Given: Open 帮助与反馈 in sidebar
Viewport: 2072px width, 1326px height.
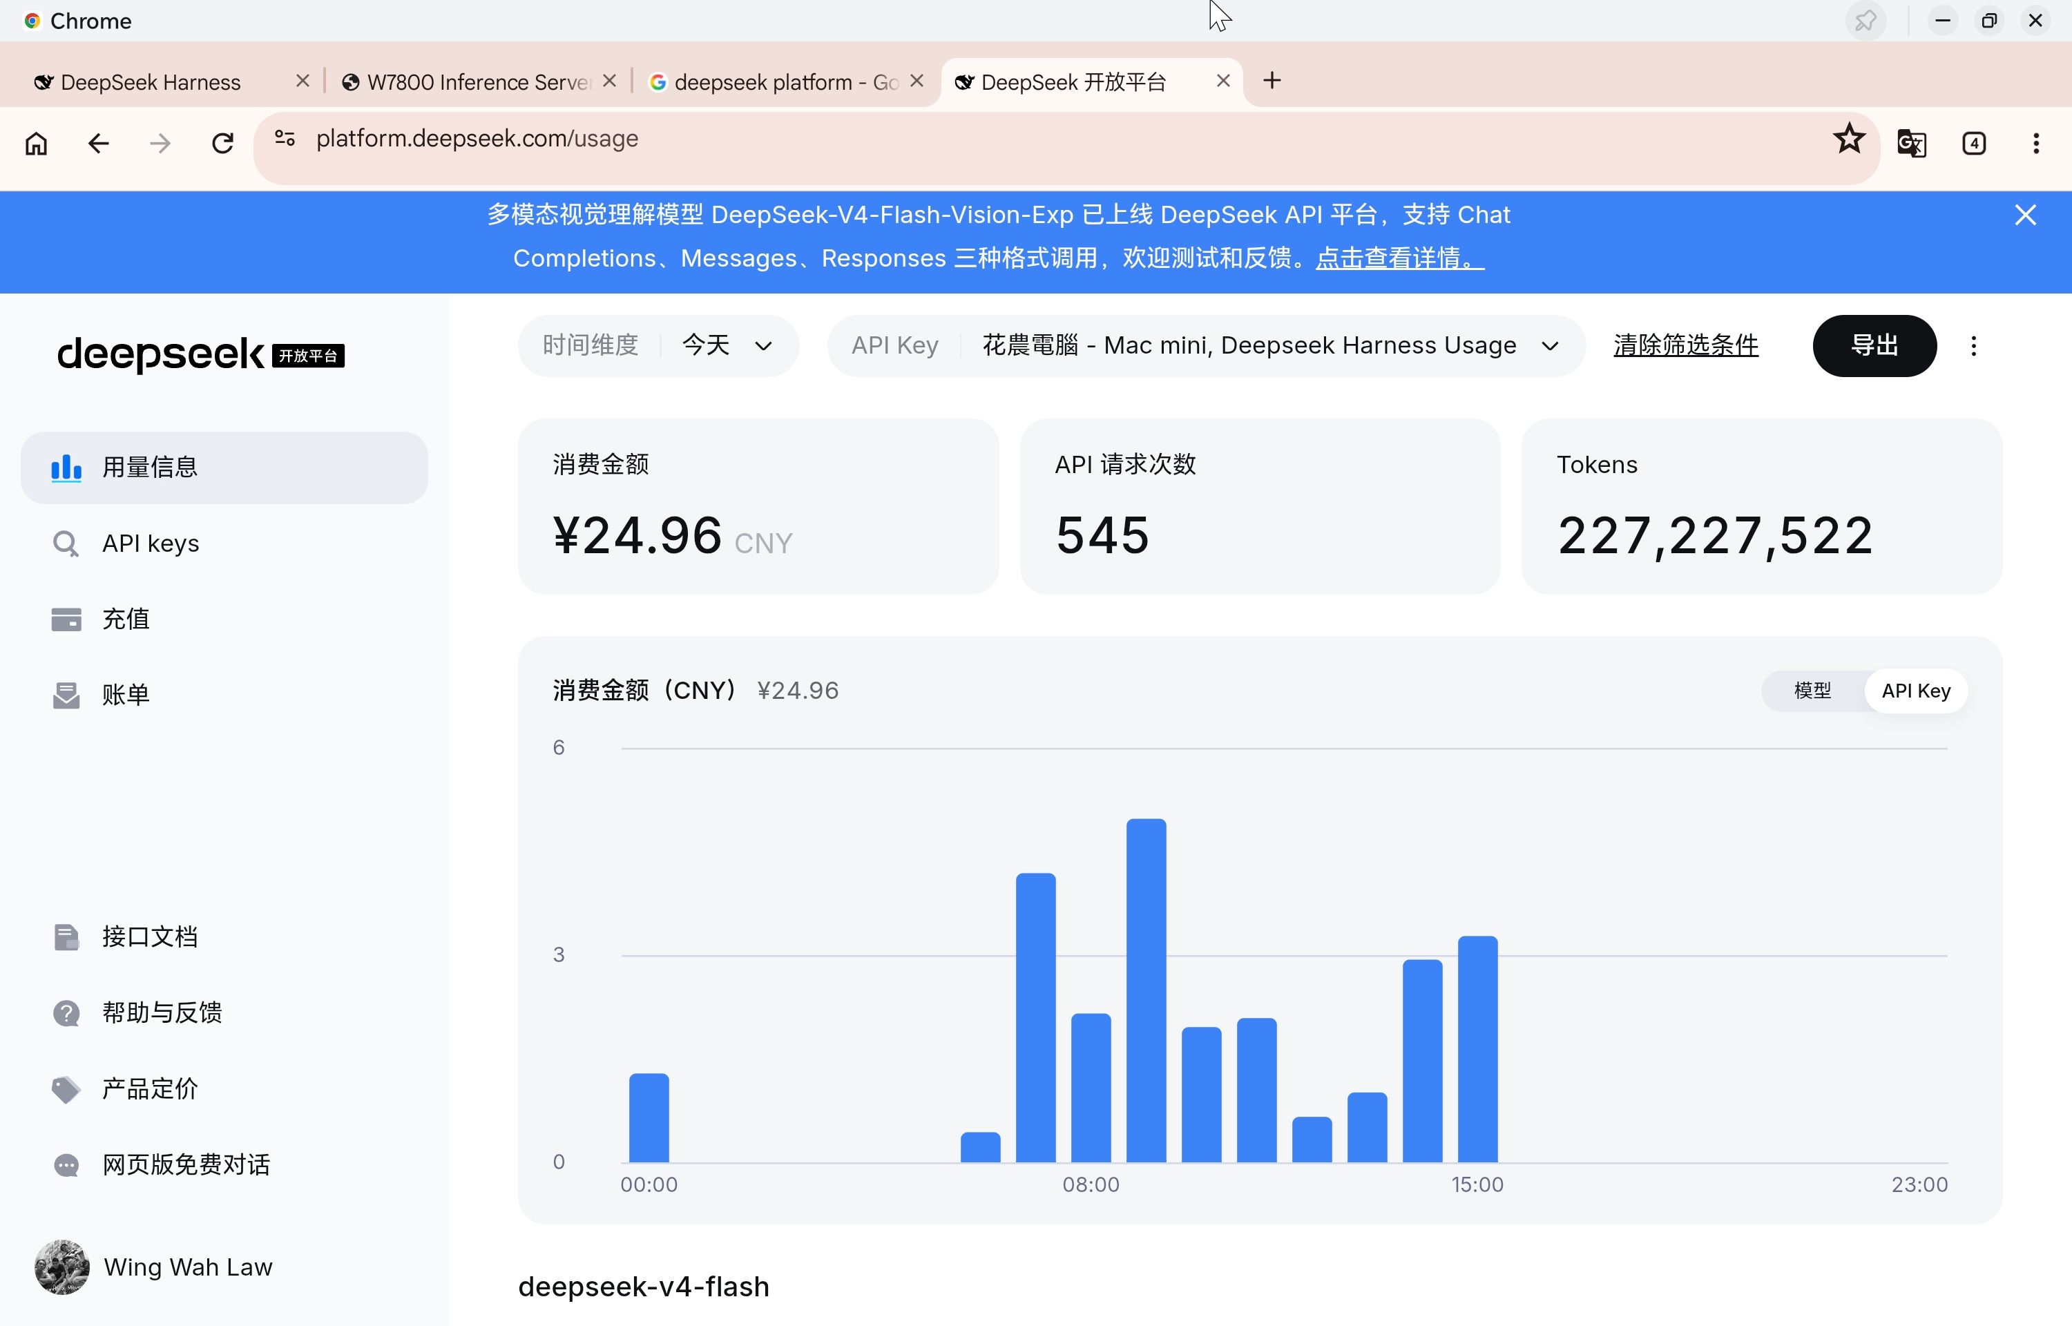Looking at the screenshot, I should click(224, 1013).
